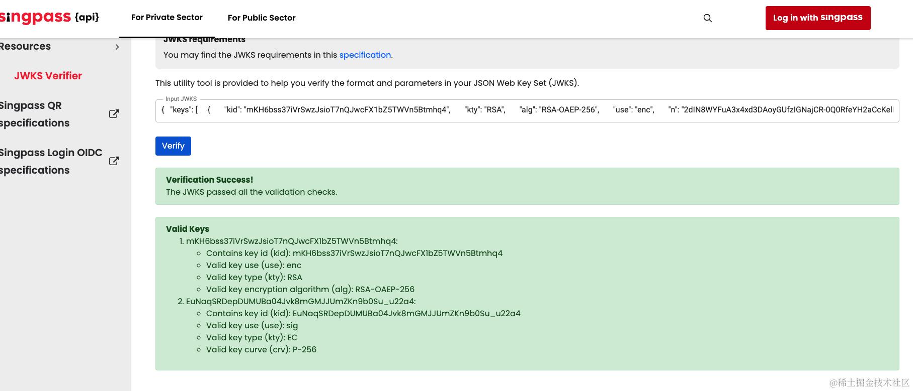The image size is (913, 391).
Task: Go to Singpass {api} home logo
Action: 49,17
